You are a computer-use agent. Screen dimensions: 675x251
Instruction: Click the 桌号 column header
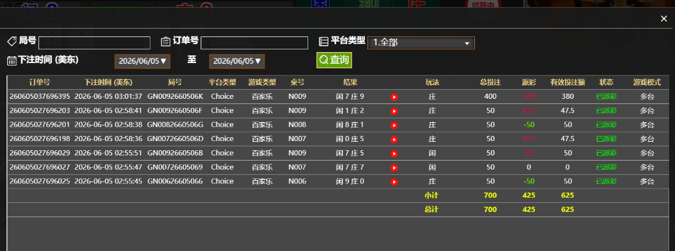click(297, 82)
